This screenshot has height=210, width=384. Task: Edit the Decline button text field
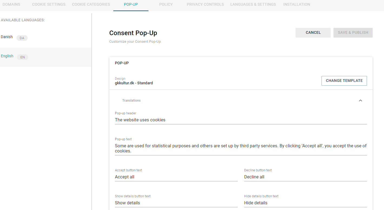[x=306, y=177]
